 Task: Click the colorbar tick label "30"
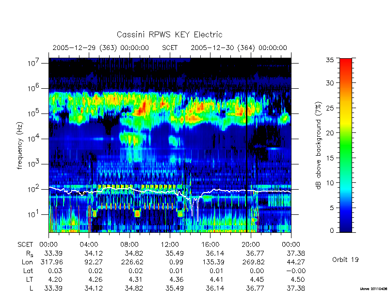coord(330,83)
